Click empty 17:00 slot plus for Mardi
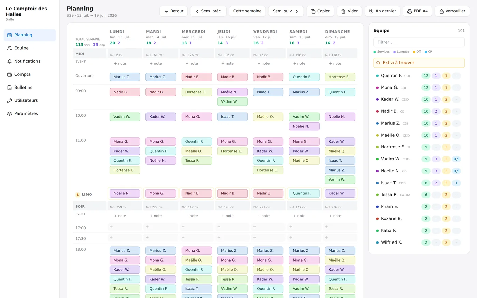Screen dimensions: 477x298 tap(161, 227)
